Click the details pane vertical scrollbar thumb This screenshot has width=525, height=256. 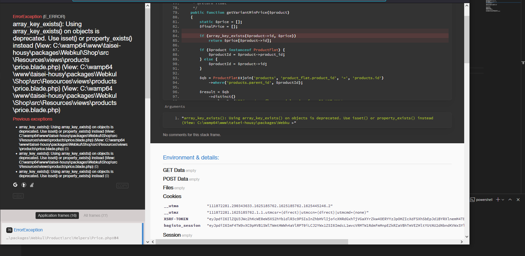tap(467, 39)
